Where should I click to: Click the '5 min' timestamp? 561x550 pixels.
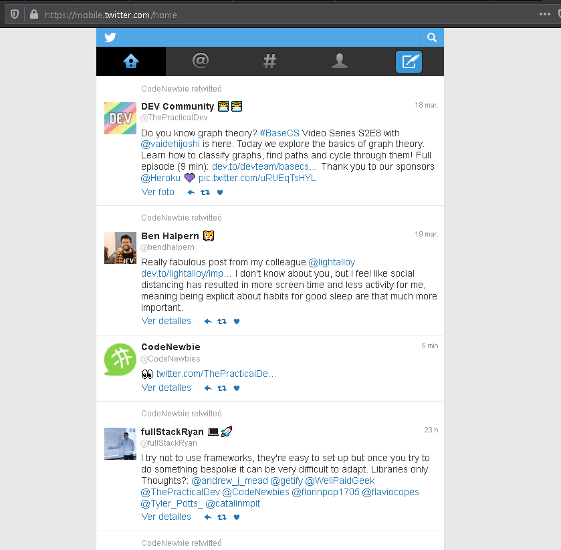430,346
